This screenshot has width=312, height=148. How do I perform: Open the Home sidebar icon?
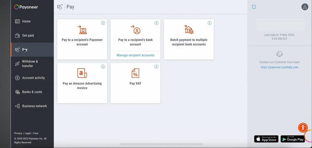point(17,21)
